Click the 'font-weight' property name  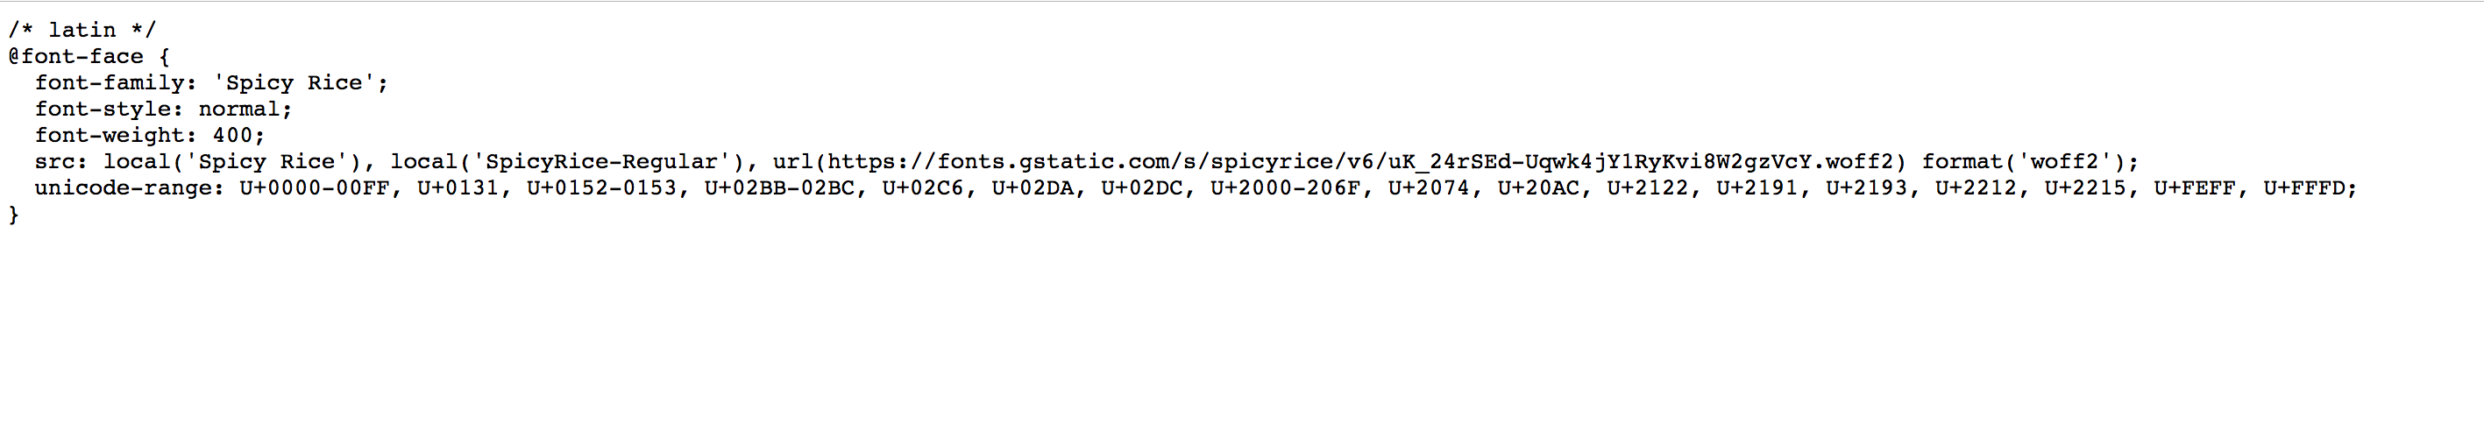tap(109, 135)
